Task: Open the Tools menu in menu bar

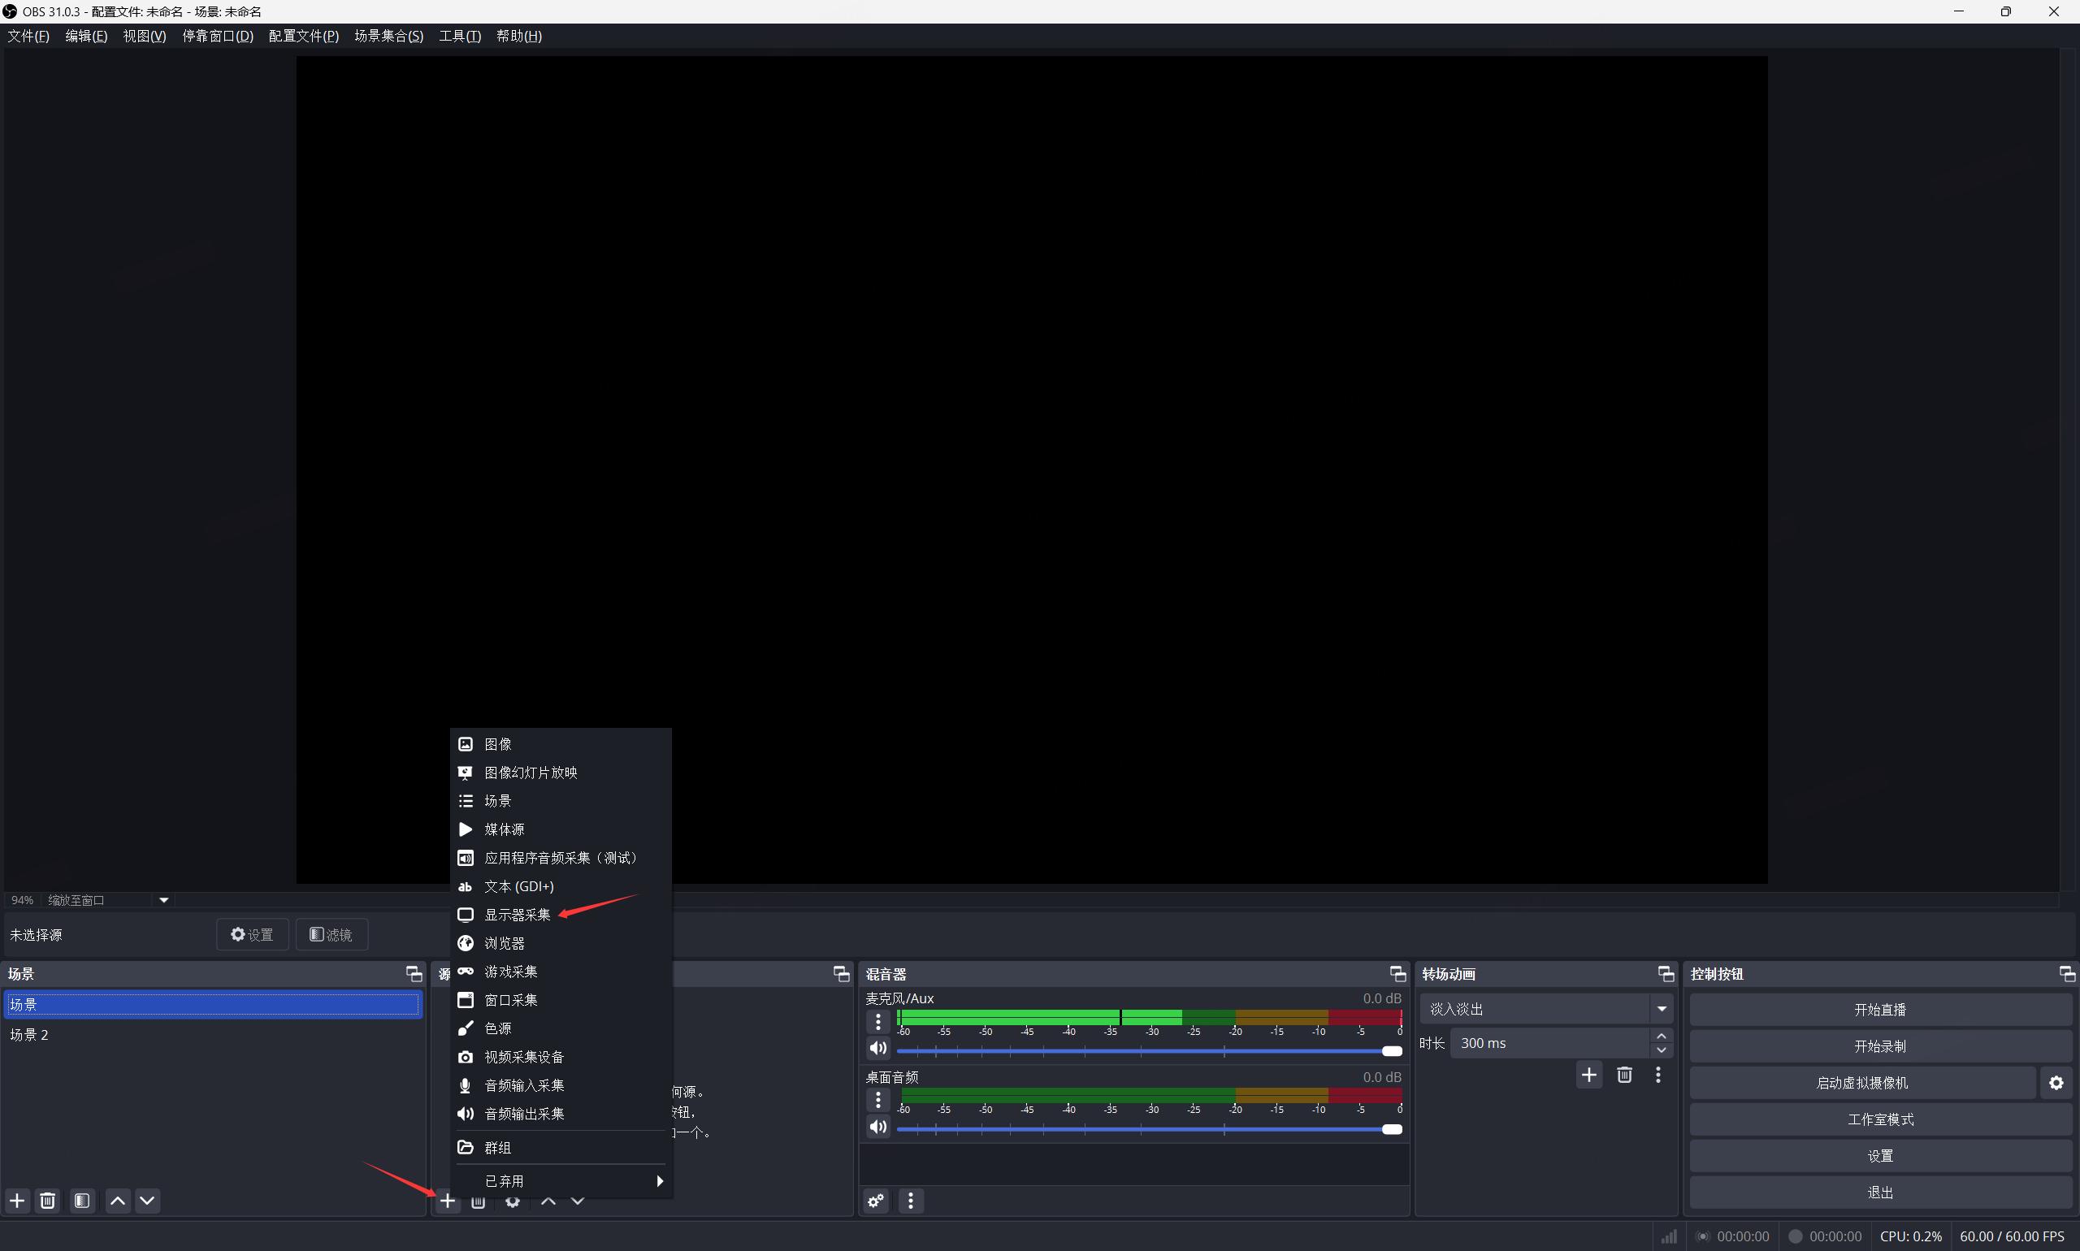Action: pos(460,36)
